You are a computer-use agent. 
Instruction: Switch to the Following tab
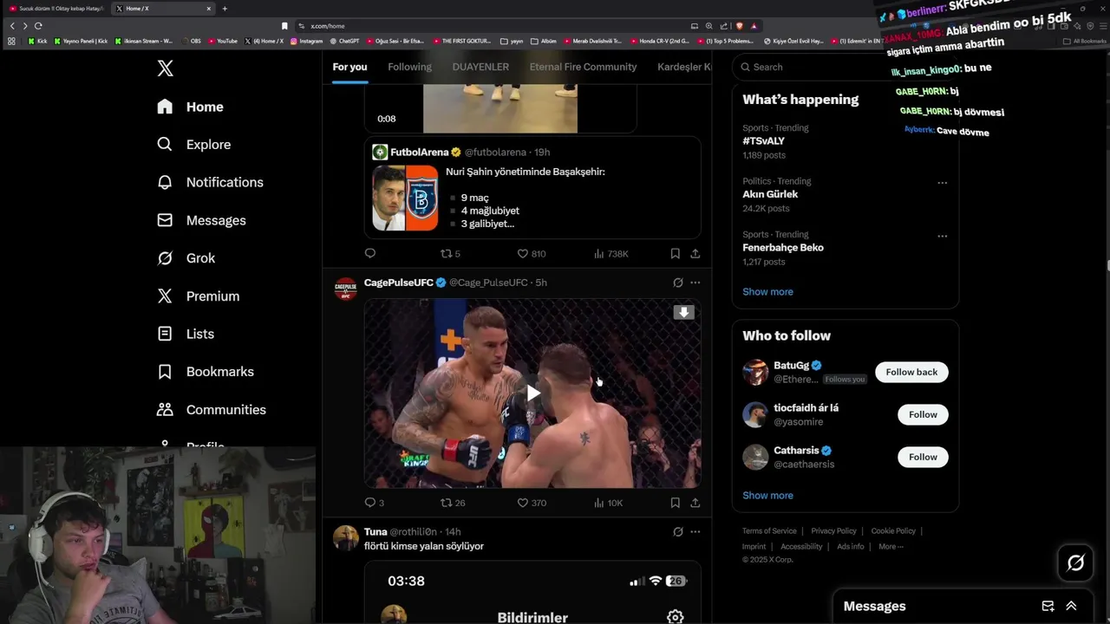pos(409,67)
